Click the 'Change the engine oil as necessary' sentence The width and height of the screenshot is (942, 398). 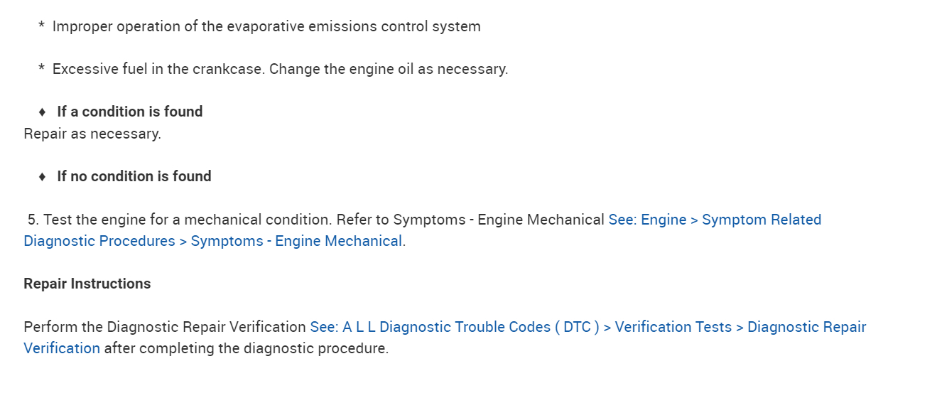tap(388, 69)
